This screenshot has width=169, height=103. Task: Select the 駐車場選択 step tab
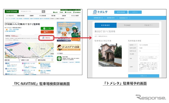(x=106, y=25)
